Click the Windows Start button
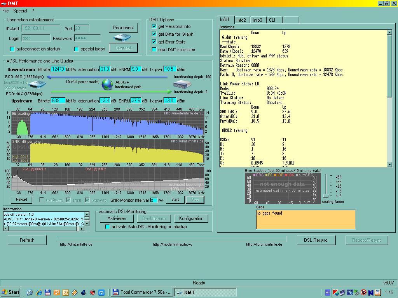398x298 pixels. click(10, 292)
